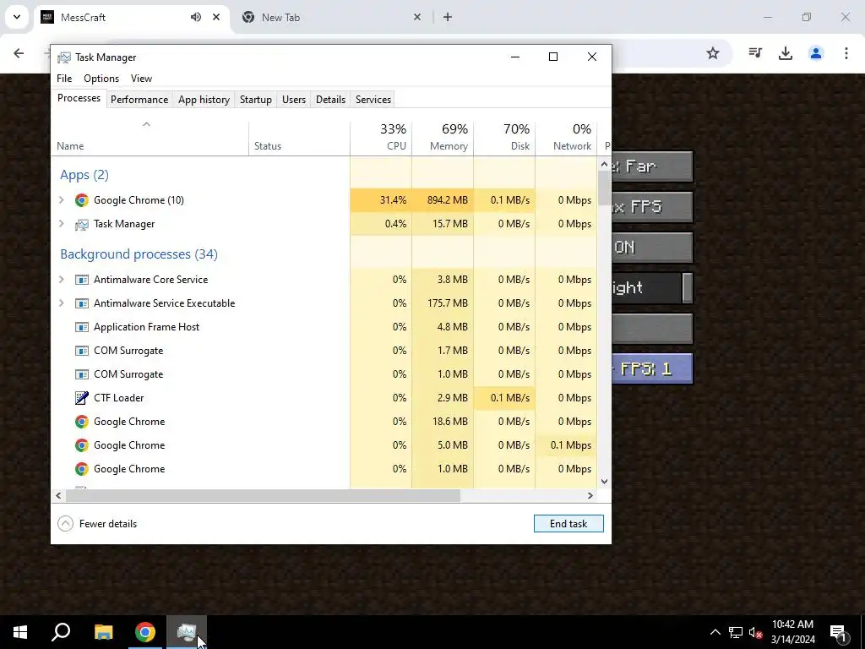865x649 pixels.
Task: Collapse view with Fewer details
Action: 98,524
